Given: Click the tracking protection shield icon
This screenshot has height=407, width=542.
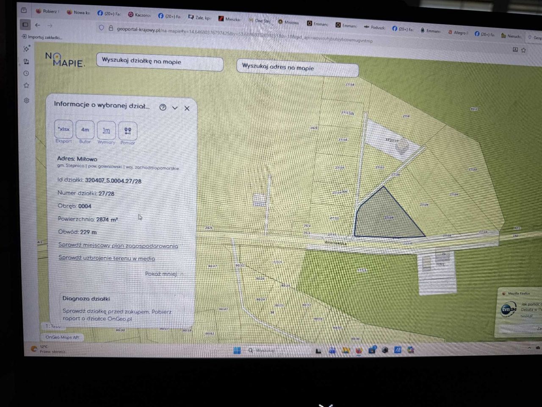Looking at the screenshot, I should click(101, 28).
